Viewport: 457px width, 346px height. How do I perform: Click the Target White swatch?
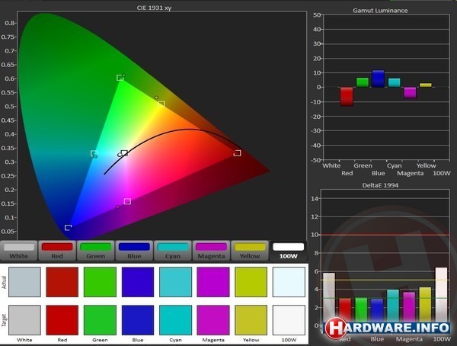pos(24,320)
